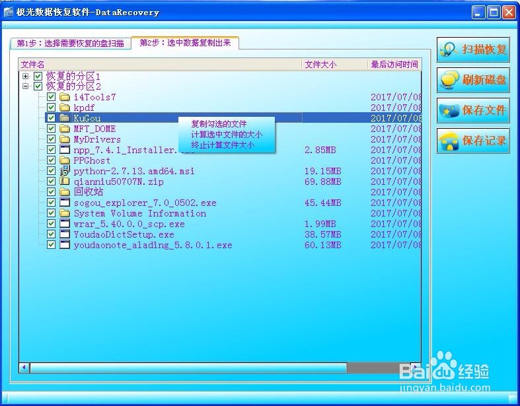Toggle the YoudaoDictSetup.exe checkbox

[51, 234]
